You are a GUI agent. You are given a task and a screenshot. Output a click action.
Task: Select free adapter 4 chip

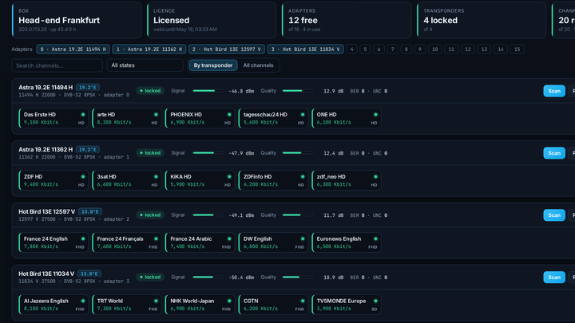[351, 49]
